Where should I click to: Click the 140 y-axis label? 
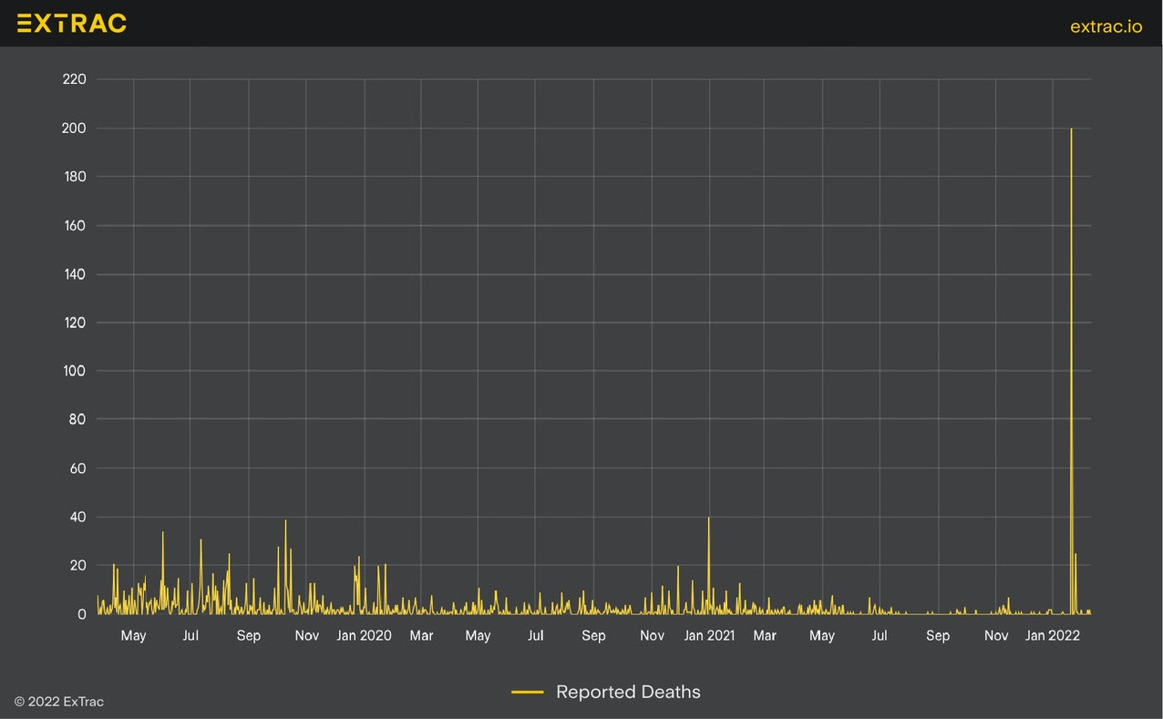pyautogui.click(x=74, y=274)
